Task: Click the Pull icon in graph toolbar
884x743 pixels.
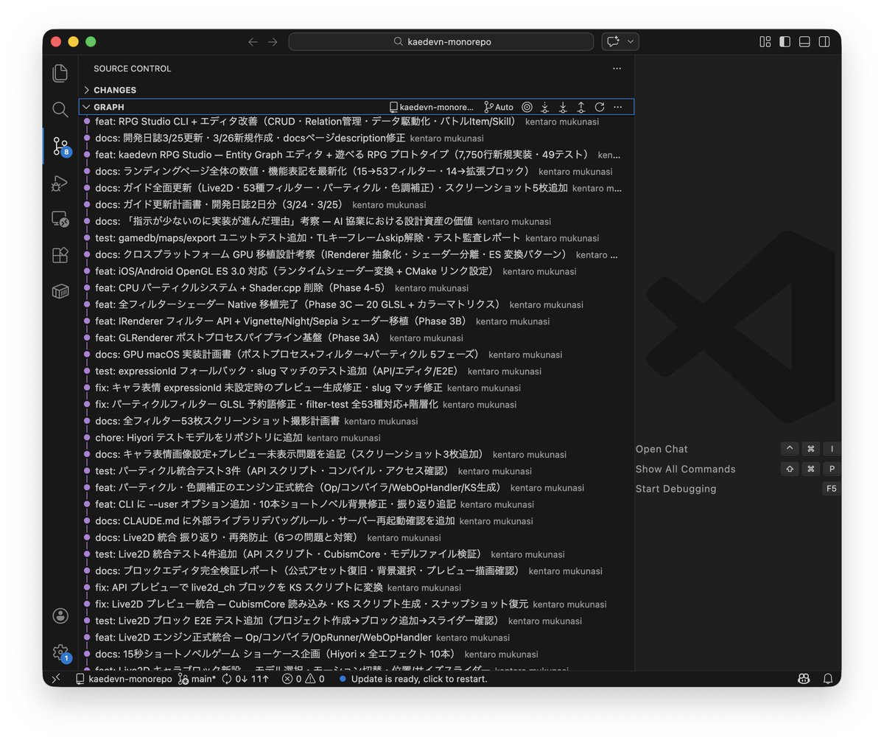Action: point(563,107)
